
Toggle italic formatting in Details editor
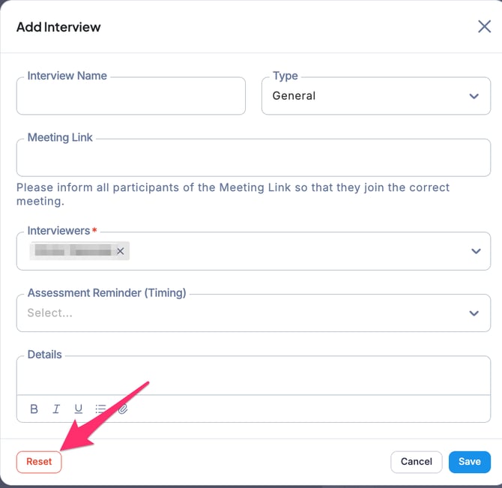point(56,409)
